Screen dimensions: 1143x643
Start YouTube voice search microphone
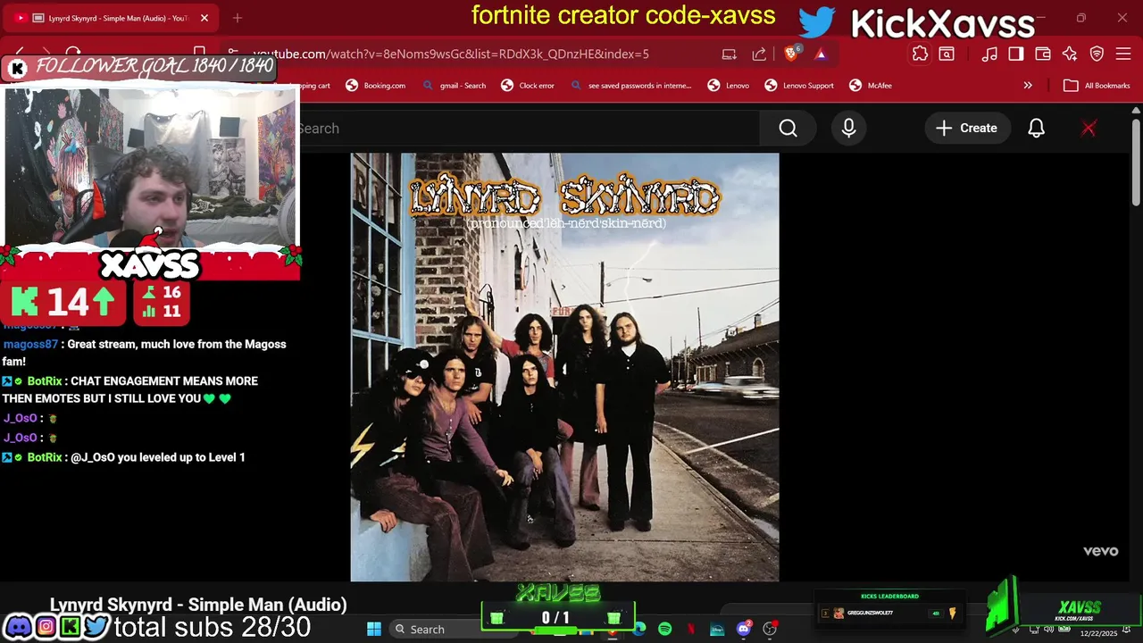pyautogui.click(x=848, y=129)
